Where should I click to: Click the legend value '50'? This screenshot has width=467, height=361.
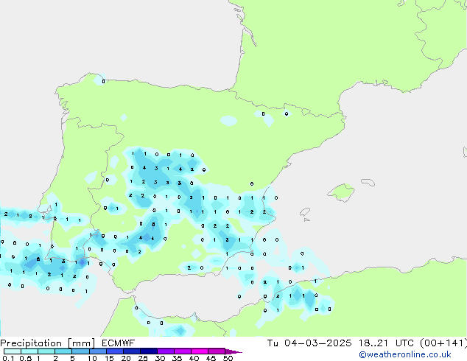[228, 358]
